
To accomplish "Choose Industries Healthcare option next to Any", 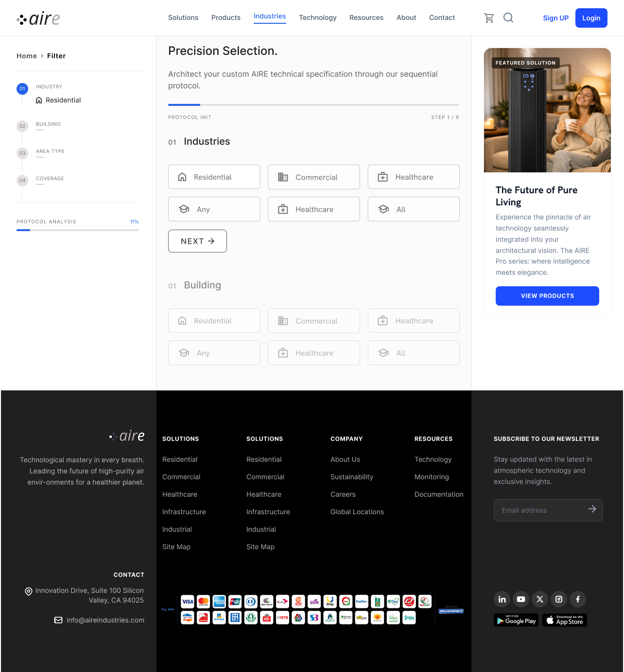I will point(314,209).
